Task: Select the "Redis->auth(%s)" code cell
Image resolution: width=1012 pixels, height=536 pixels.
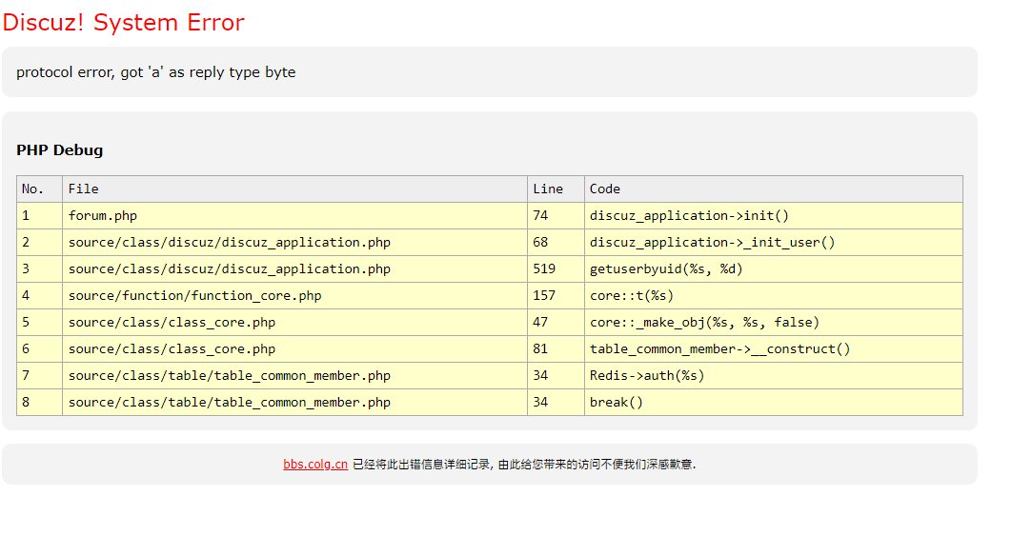Action: pos(773,375)
